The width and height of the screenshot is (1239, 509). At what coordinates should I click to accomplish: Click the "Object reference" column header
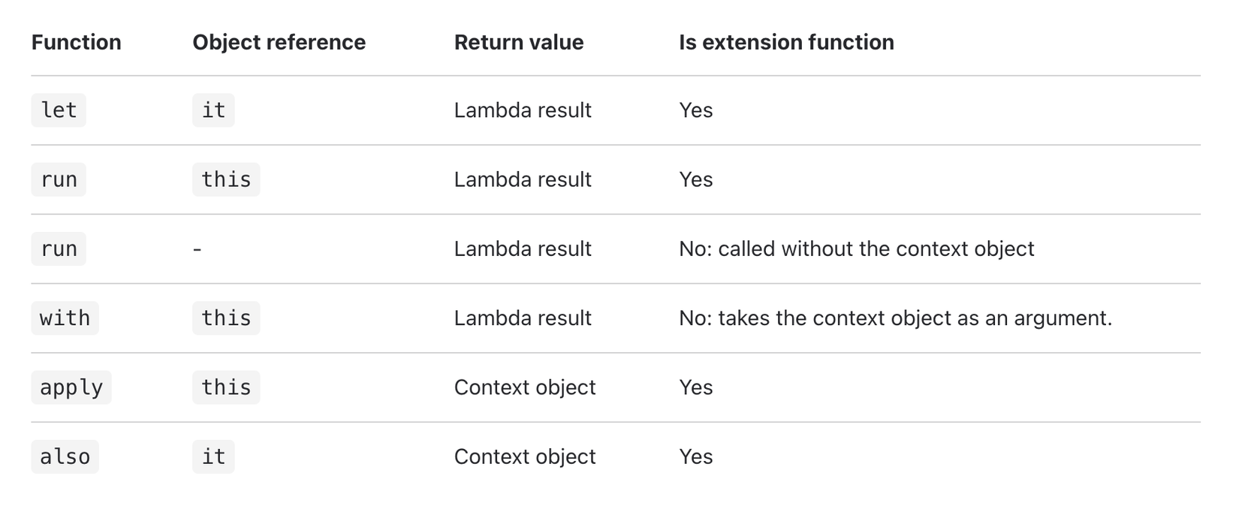[279, 42]
